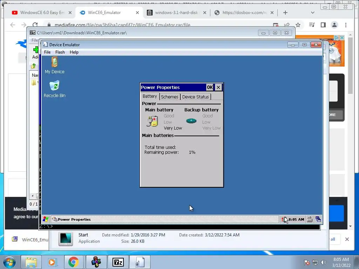Click the network tray icon

[315, 262]
